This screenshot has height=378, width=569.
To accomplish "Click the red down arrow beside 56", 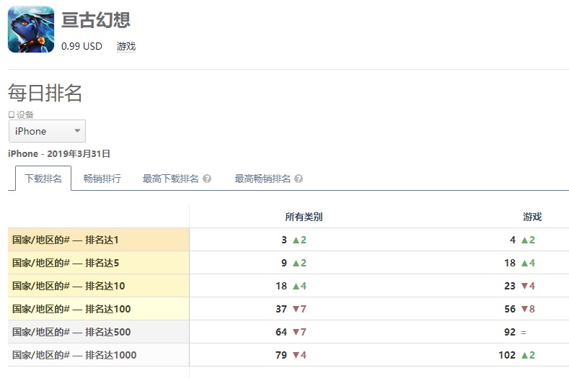I will pos(524,309).
